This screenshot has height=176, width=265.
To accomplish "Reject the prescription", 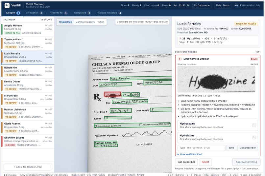I will (205, 162).
